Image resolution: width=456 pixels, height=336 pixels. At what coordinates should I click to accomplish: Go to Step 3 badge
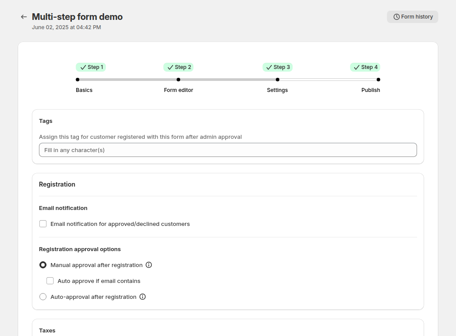(278, 67)
